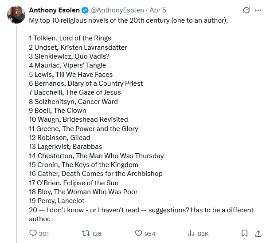The height and width of the screenshot is (243, 270).
Task: Click the blue verified badge
Action: [x=85, y=10]
